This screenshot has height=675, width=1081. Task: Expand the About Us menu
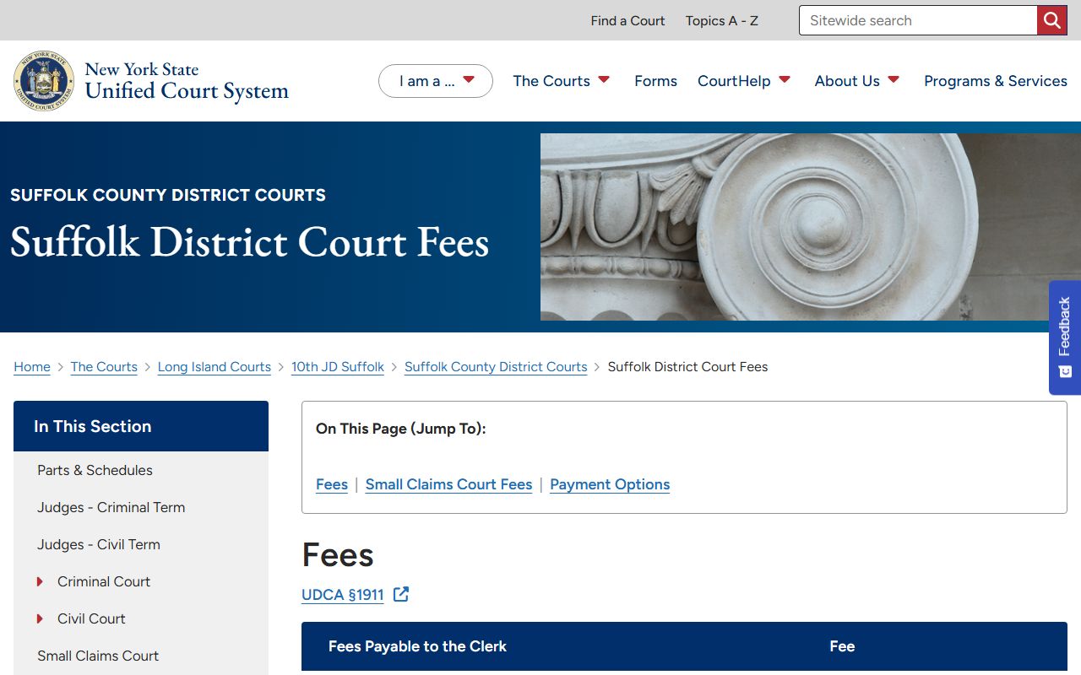857,81
